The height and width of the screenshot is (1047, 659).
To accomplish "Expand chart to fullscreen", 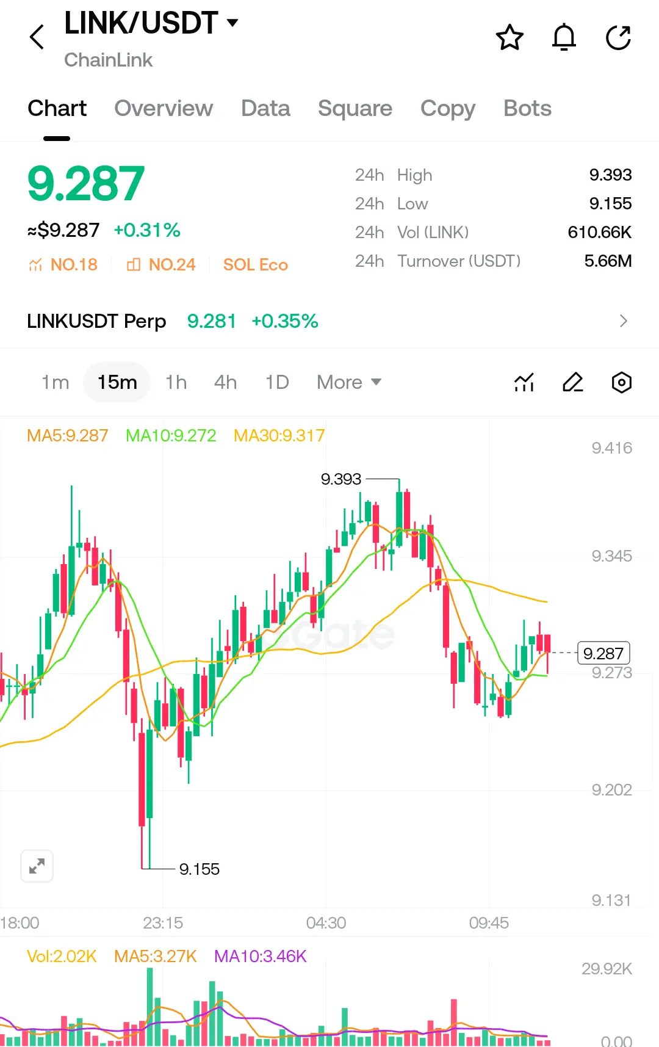I will [x=37, y=866].
